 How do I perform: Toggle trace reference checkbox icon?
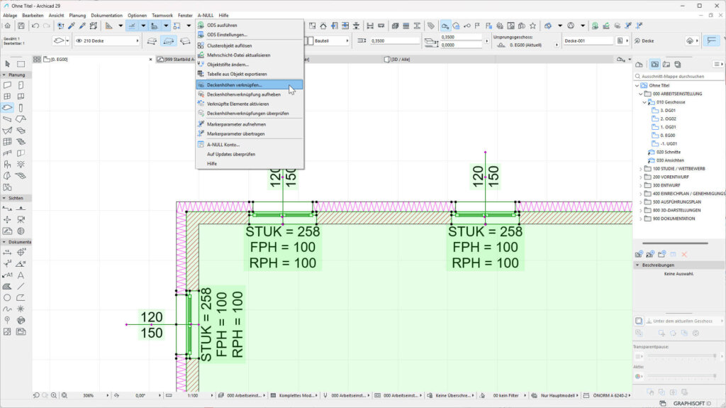[639, 321]
